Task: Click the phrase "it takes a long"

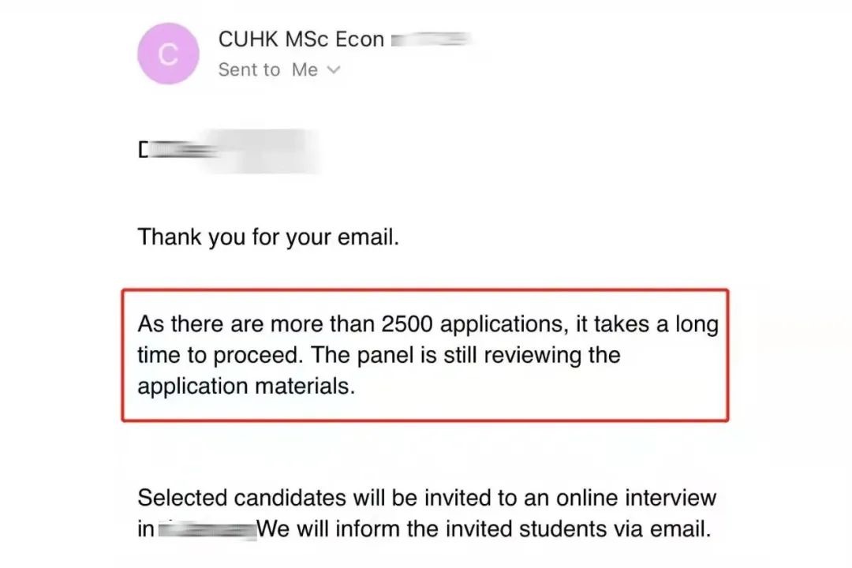Action: coord(647,324)
